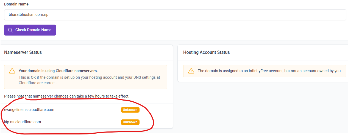
Task: Click the Domain Name field label
Action: pos(16,4)
